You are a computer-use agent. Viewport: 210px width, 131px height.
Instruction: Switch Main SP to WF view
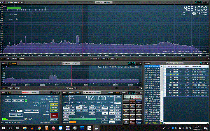(x=8, y=59)
